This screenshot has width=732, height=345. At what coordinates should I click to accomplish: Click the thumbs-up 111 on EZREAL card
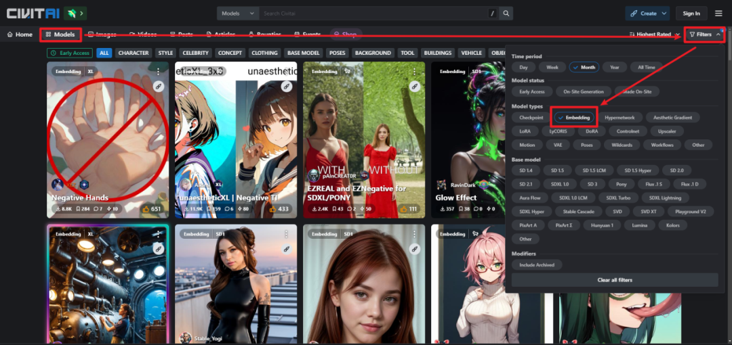pos(408,209)
